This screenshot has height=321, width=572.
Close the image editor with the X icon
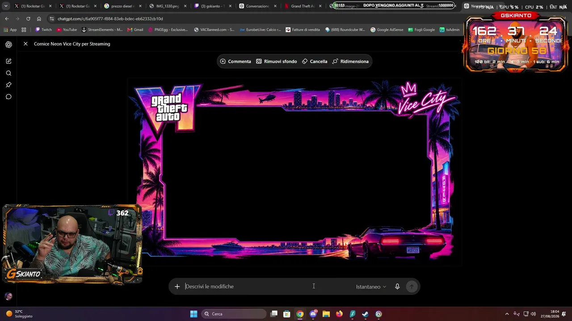pyautogui.click(x=25, y=44)
